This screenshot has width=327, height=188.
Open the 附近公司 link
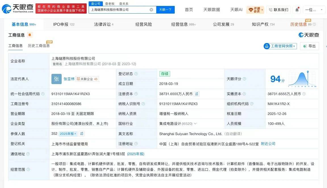click(268, 144)
